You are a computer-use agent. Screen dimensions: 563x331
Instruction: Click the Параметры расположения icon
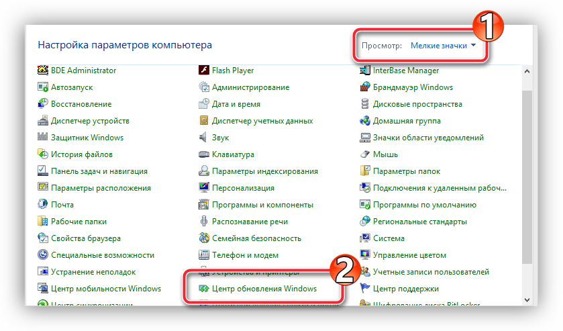coord(43,187)
